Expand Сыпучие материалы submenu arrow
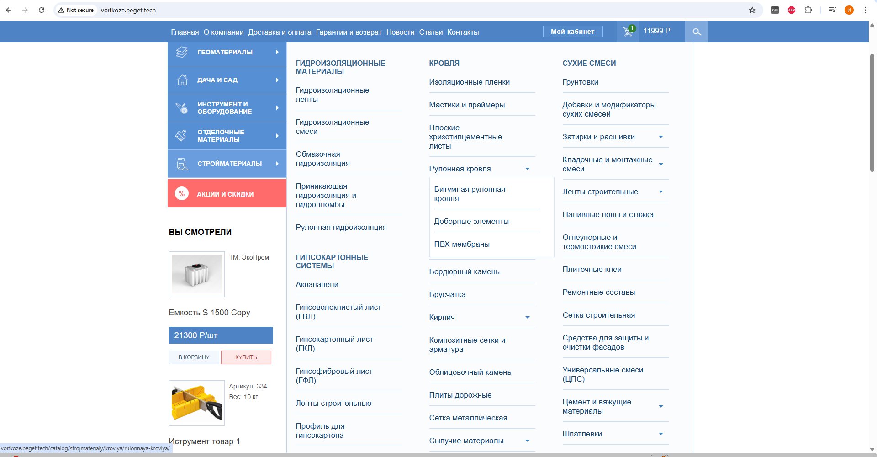 (x=528, y=441)
